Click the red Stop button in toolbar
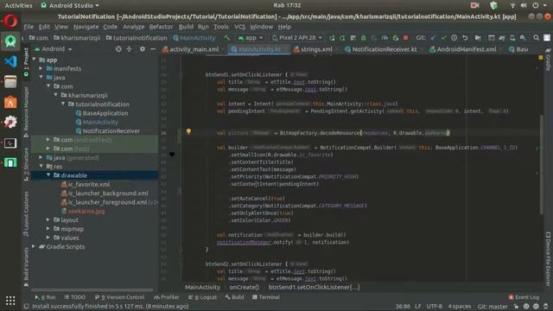Screen dimensions: 553x311 406,38
